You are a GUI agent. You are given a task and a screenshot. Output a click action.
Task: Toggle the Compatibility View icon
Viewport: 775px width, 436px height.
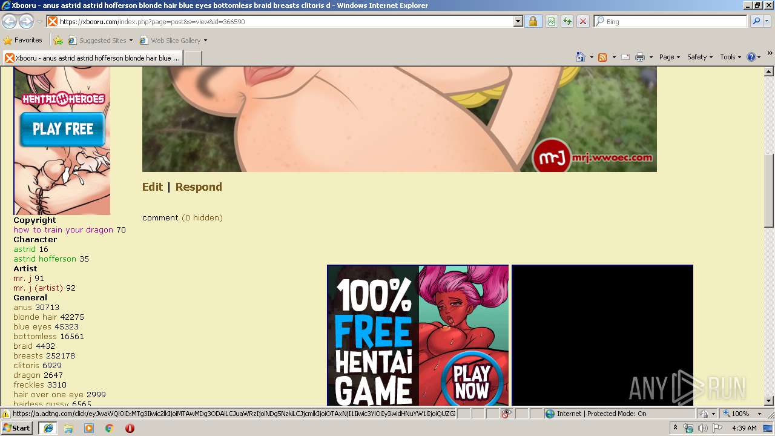(x=552, y=21)
